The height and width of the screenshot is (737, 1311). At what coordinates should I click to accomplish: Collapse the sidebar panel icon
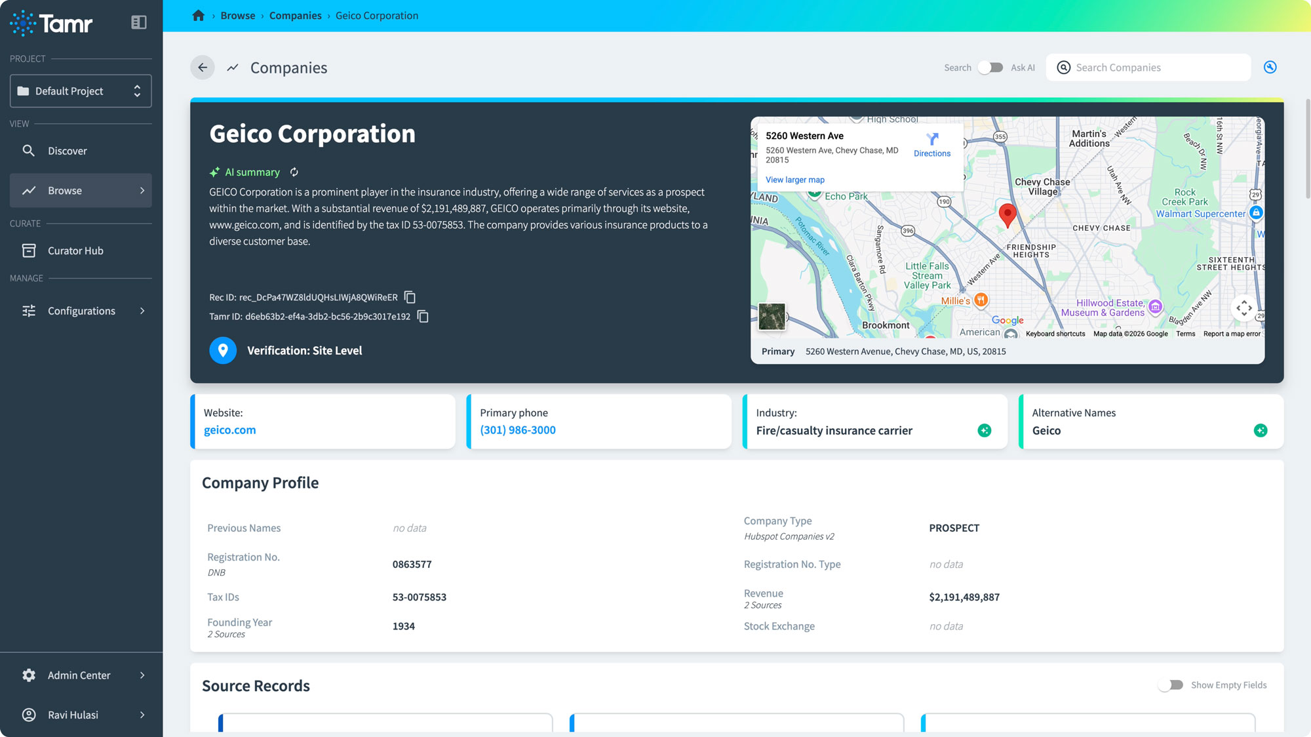[138, 22]
